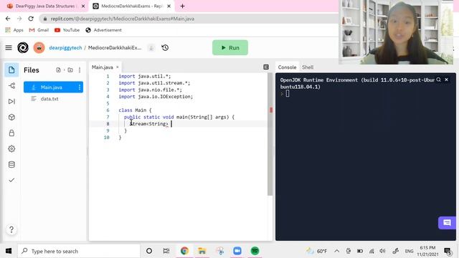Click the Replit logo icon

coord(23,48)
